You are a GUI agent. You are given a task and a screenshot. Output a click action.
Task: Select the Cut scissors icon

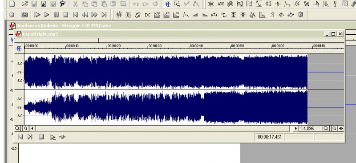point(76,4)
